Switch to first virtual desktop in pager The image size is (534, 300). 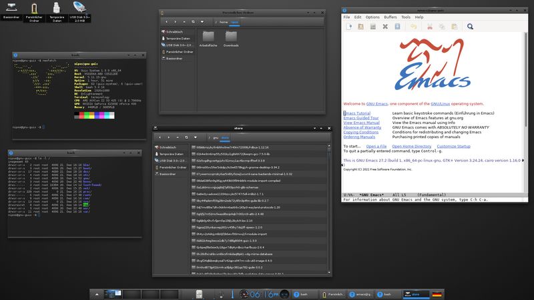pyautogui.click(x=113, y=294)
